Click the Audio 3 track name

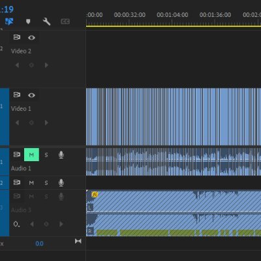21,210
